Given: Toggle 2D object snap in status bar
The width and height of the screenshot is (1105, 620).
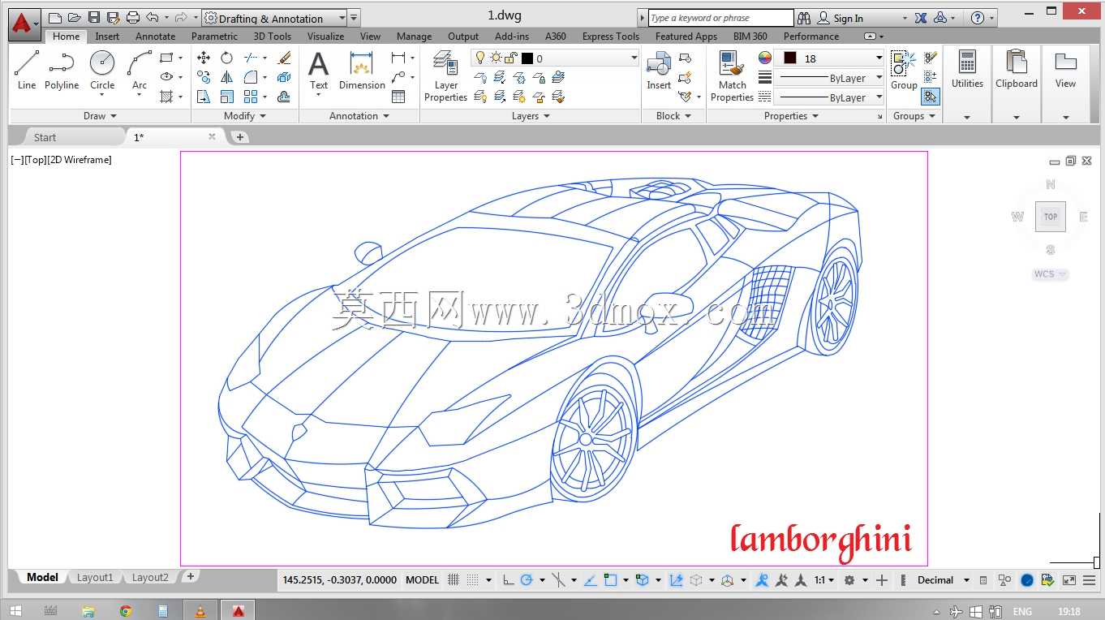Looking at the screenshot, I should coord(610,579).
